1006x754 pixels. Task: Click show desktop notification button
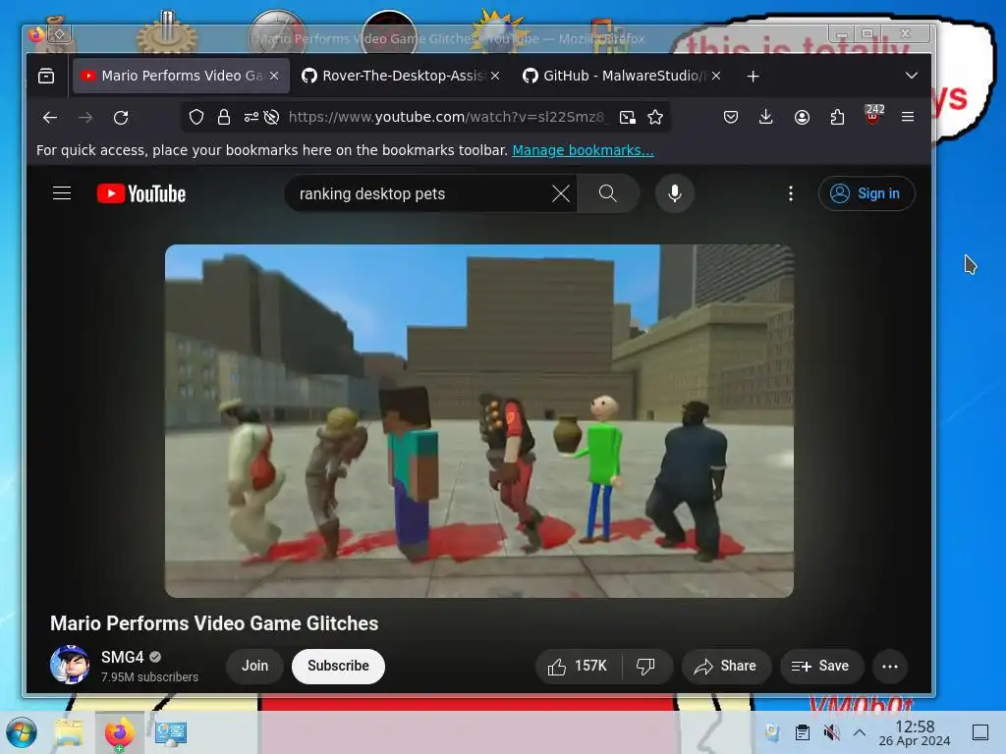pos(980,732)
